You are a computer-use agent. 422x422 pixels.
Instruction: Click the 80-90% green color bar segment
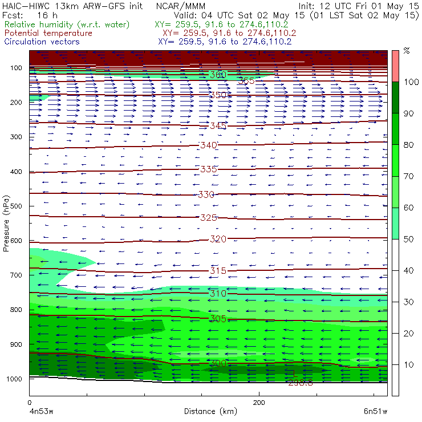[395, 129]
